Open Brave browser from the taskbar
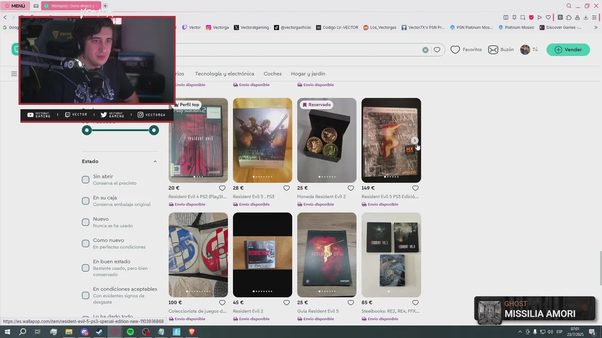The height and width of the screenshot is (338, 602). click(x=191, y=332)
